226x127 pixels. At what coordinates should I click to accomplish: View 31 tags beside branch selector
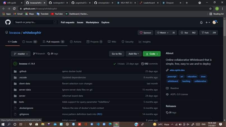[53, 54]
